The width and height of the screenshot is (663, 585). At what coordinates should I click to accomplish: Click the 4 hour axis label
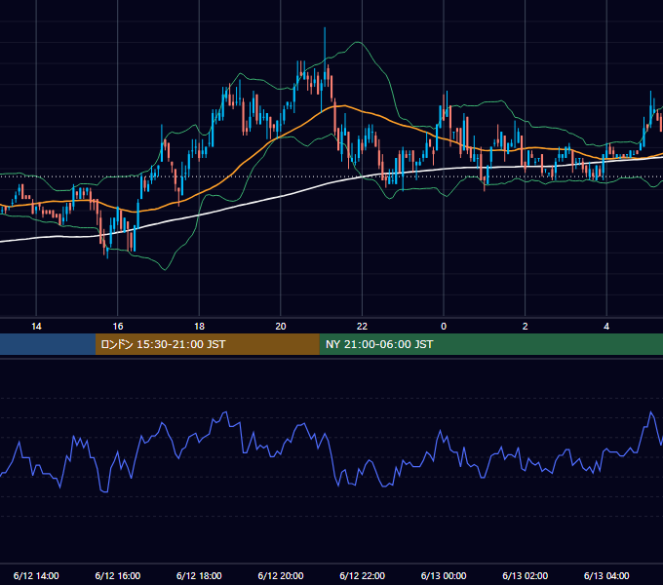pos(606,327)
